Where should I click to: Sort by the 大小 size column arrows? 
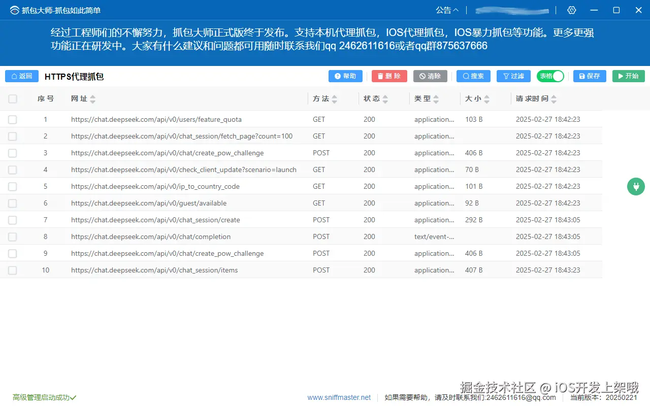(486, 99)
